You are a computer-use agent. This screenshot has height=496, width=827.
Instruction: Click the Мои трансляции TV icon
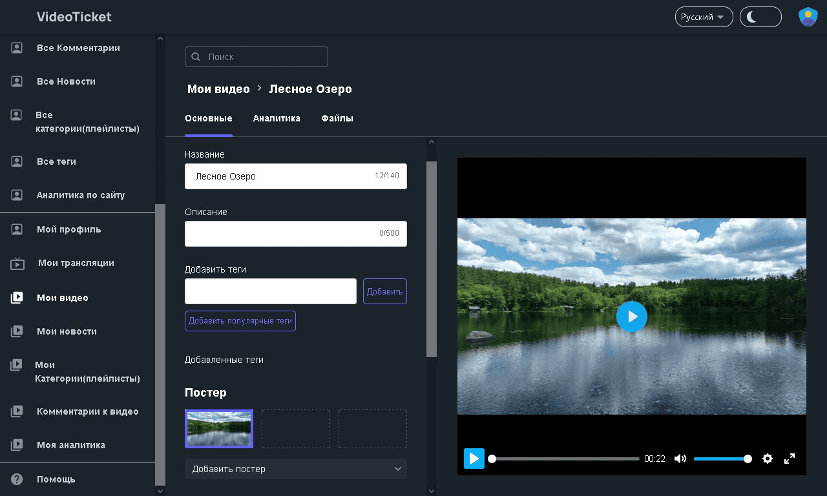tap(17, 263)
